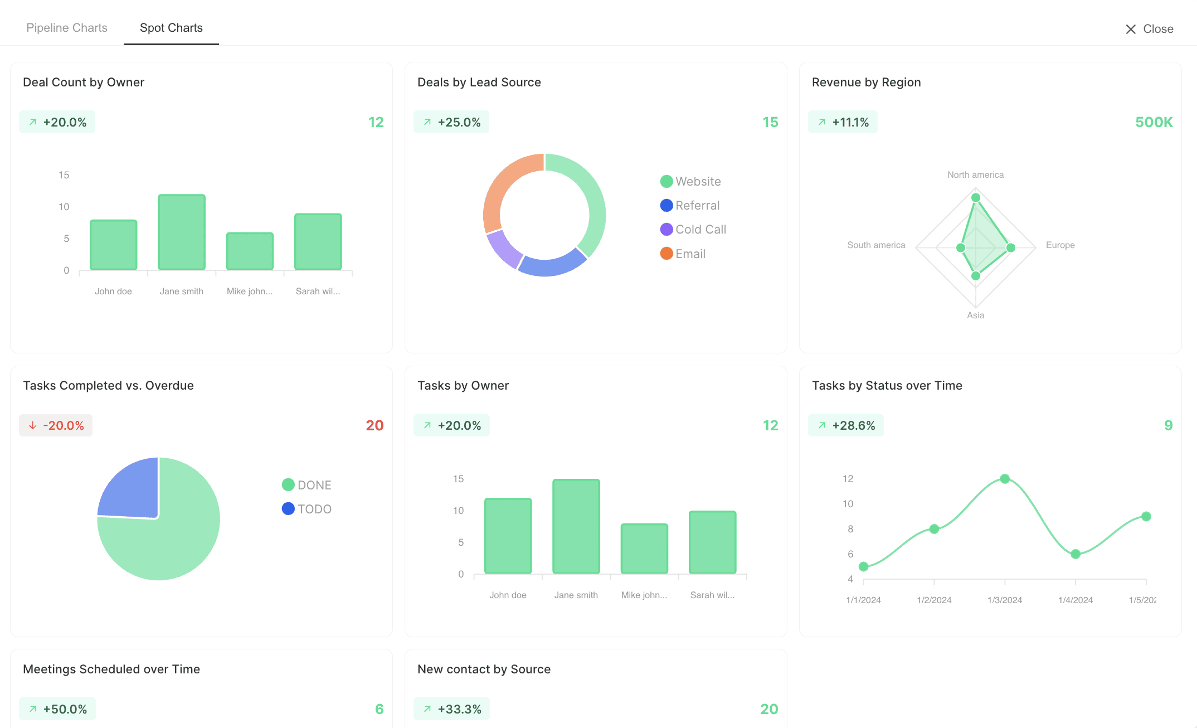This screenshot has height=728, width=1197.
Task: Click the X close icon
Action: [x=1130, y=29]
